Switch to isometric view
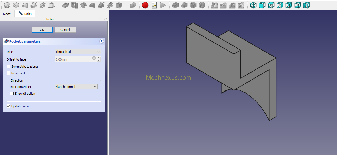The height and width of the screenshot is (155, 337). coord(253,5)
